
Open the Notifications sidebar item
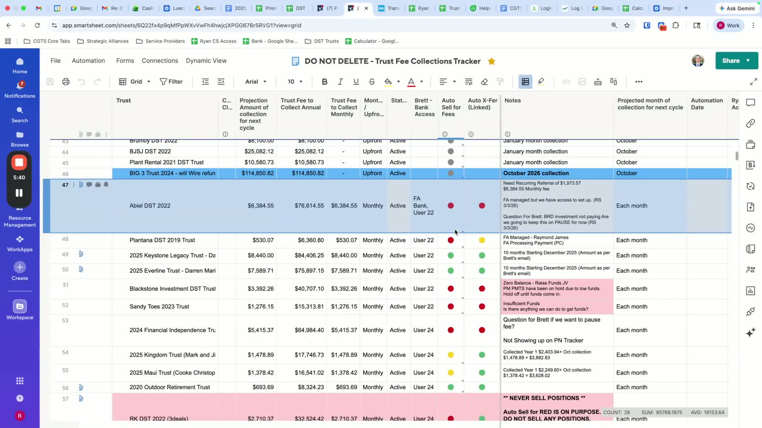click(20, 90)
